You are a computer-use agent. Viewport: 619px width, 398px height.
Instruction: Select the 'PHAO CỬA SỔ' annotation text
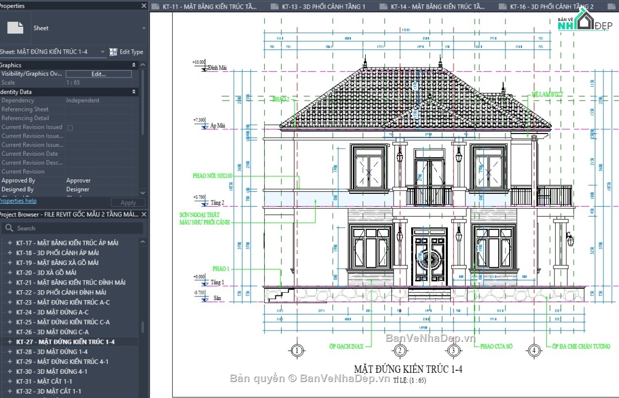(x=496, y=346)
